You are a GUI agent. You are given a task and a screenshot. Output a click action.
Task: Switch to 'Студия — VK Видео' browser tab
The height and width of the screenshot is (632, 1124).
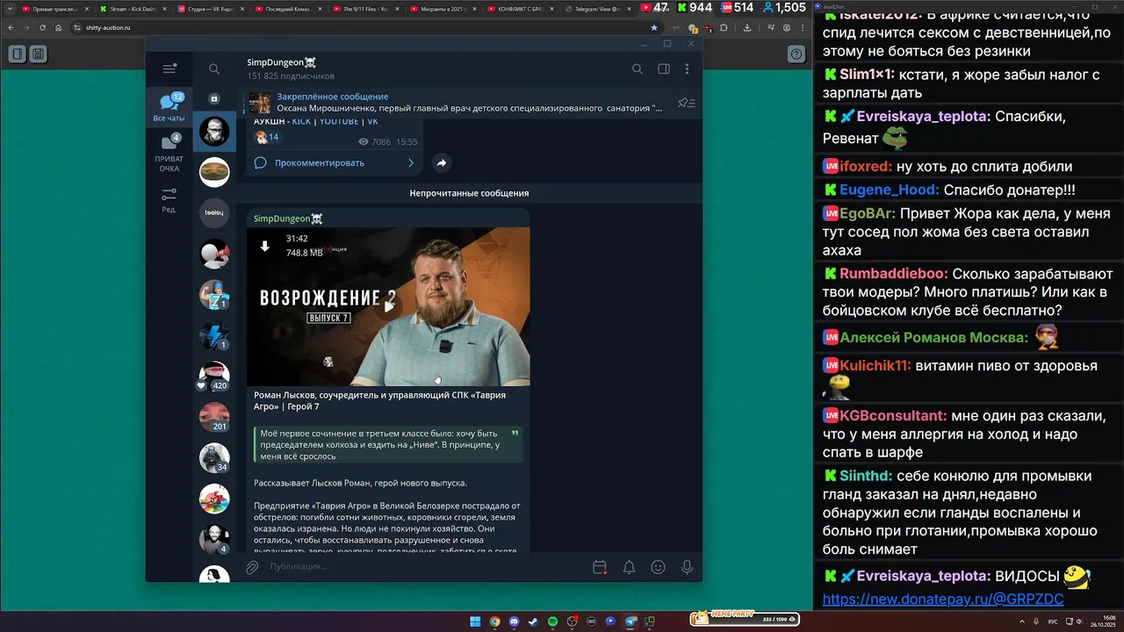[209, 9]
